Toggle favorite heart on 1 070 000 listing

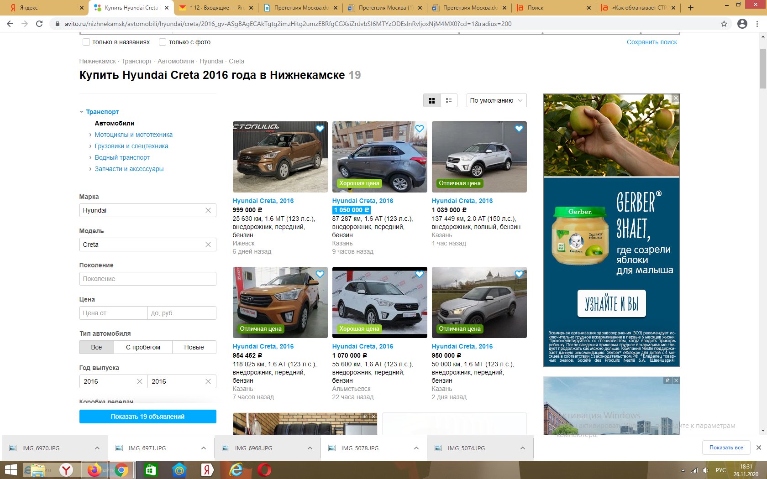(x=420, y=274)
